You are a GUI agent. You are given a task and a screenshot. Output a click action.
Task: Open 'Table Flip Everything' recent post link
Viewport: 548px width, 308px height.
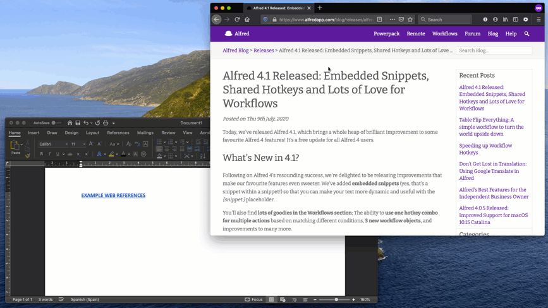491,127
